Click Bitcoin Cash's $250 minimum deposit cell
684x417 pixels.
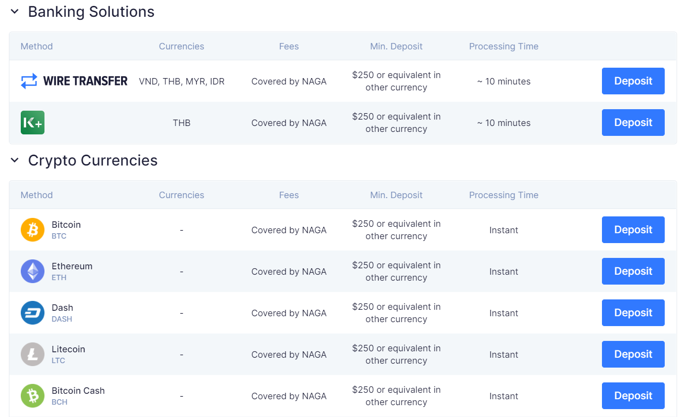tap(396, 396)
